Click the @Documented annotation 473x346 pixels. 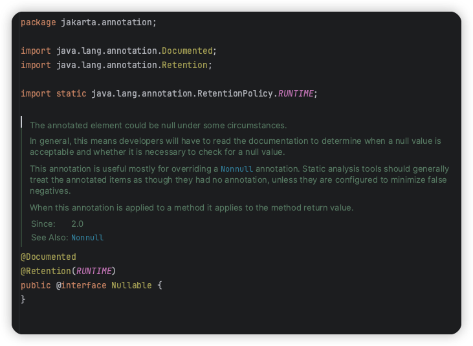coord(49,257)
